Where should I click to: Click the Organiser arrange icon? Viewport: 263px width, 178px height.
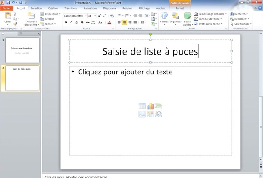coord(175,16)
